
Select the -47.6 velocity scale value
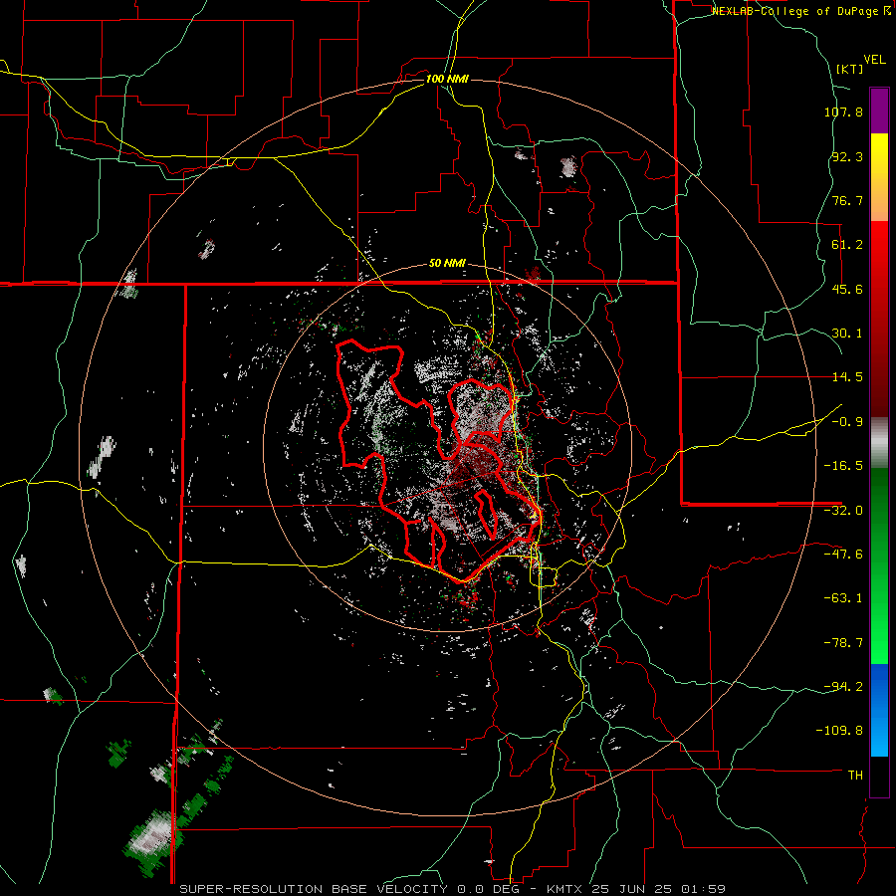point(843,555)
